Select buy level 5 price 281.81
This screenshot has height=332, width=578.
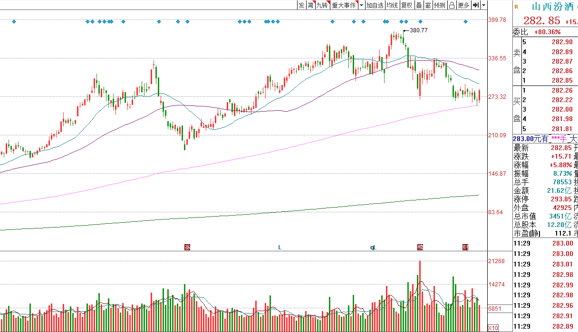coord(562,129)
